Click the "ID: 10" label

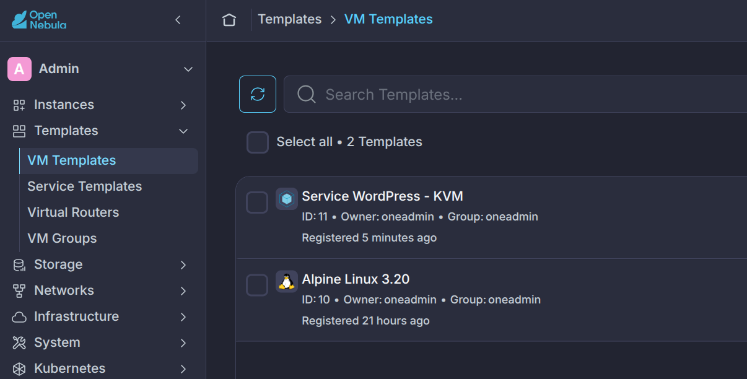[316, 300]
